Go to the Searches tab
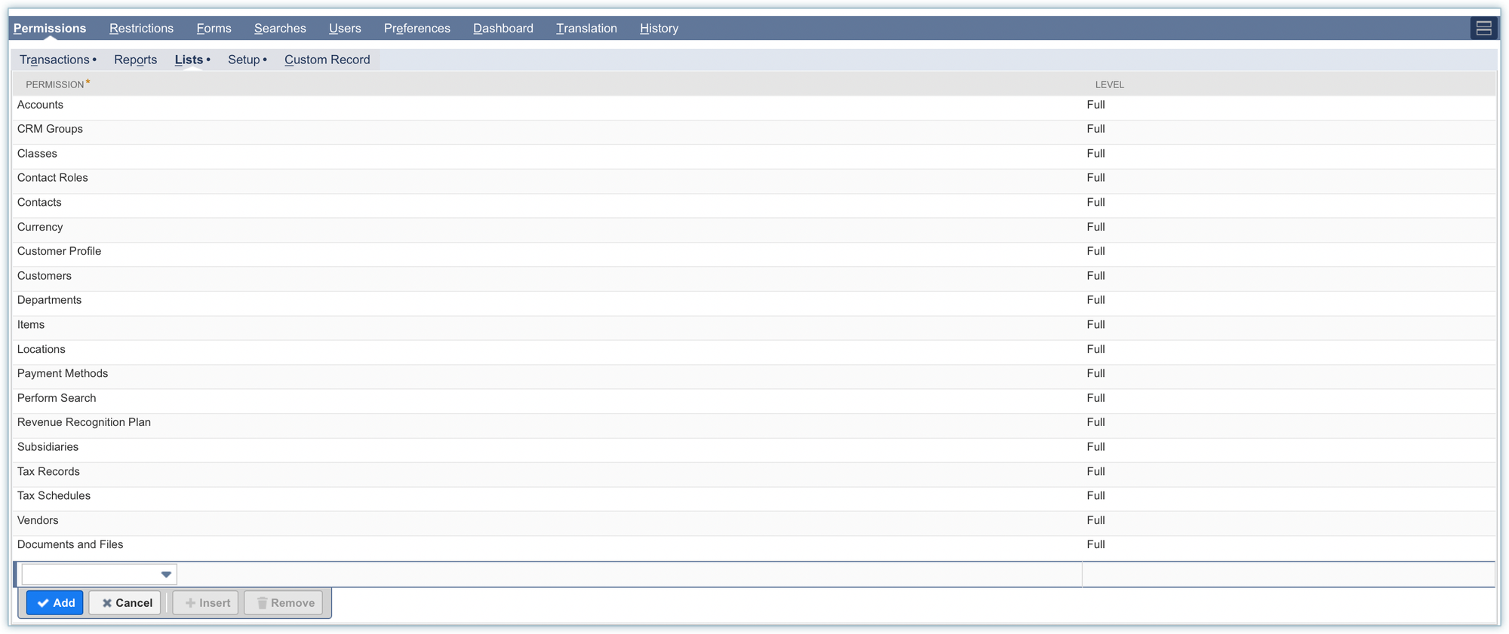 click(x=280, y=28)
